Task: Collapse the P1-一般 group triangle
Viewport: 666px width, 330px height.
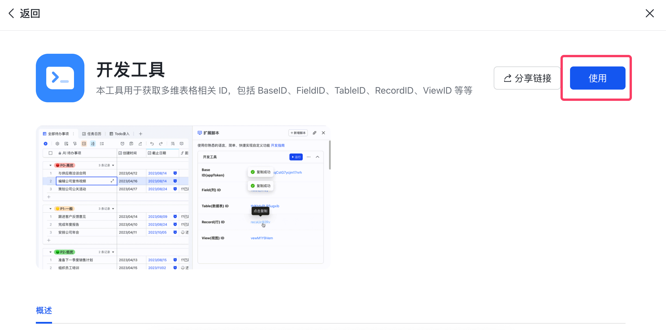Action: [x=50, y=209]
